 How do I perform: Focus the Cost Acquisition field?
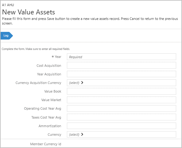pos(122,65)
